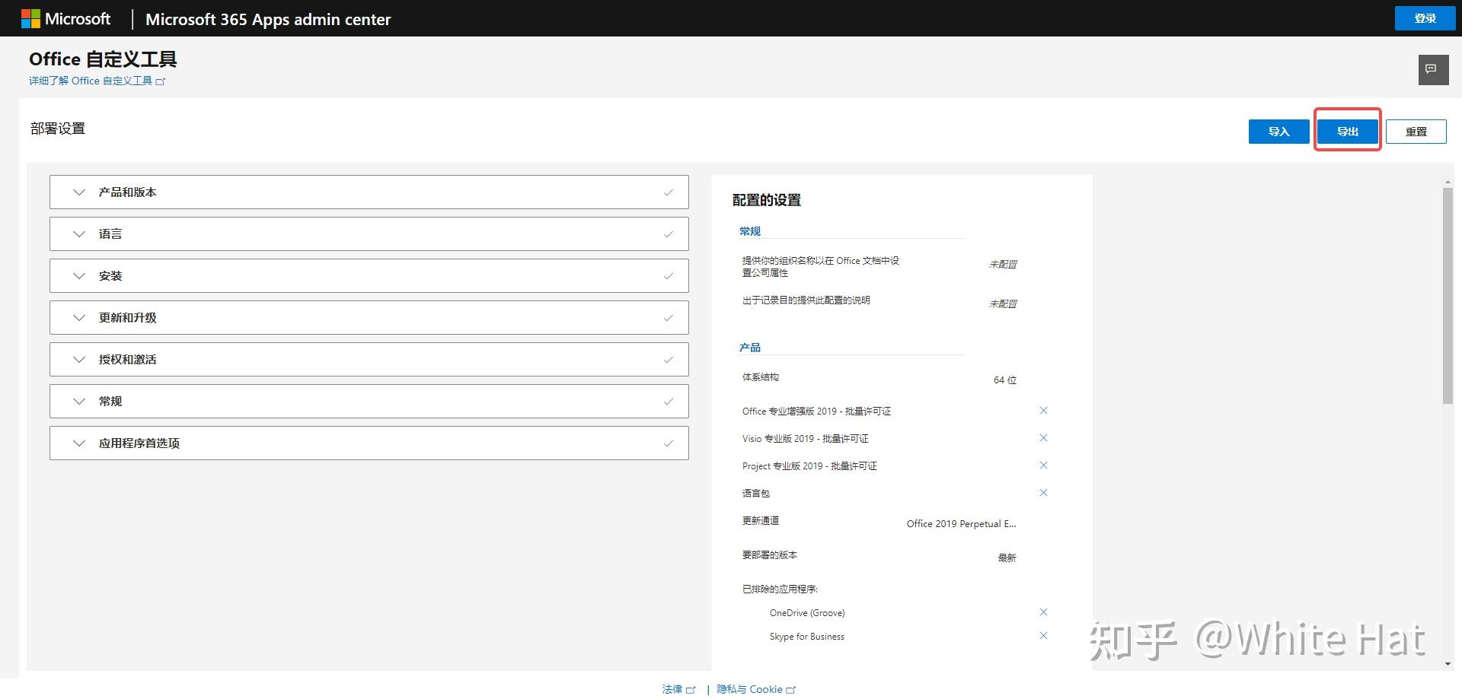Click checkmark on 语言 section

point(668,234)
